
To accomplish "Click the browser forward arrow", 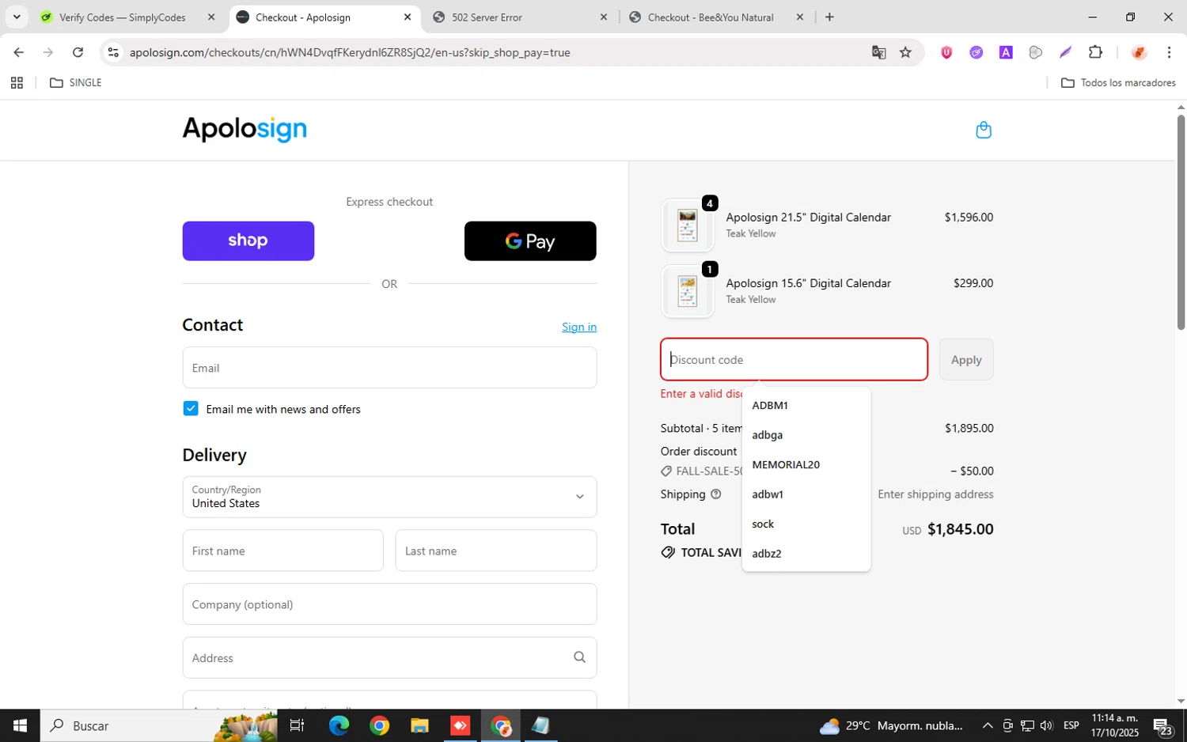I will [x=48, y=52].
